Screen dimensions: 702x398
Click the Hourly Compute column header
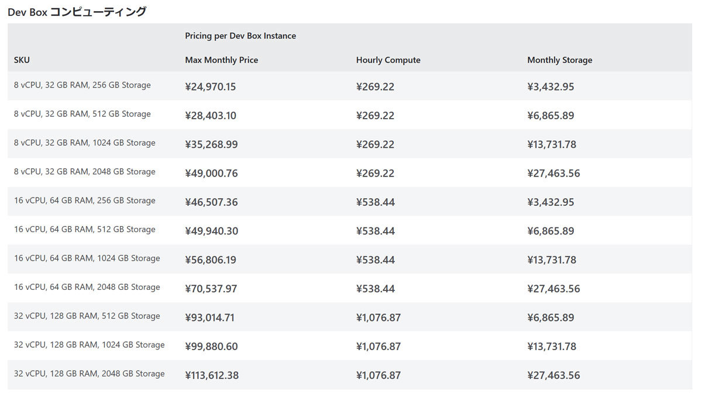click(388, 60)
